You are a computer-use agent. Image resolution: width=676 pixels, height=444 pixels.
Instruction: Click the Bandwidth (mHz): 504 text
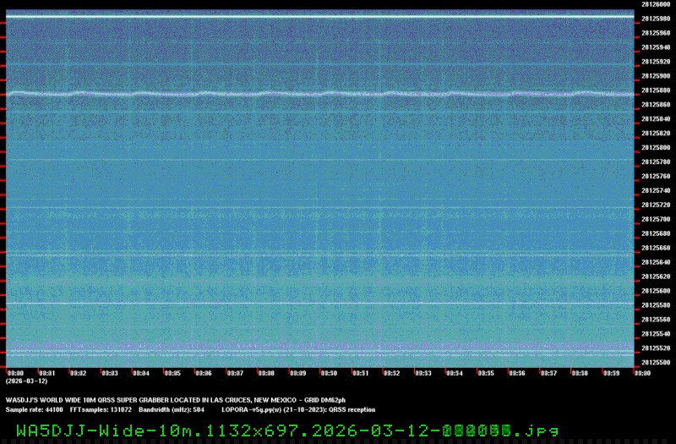pyautogui.click(x=170, y=409)
